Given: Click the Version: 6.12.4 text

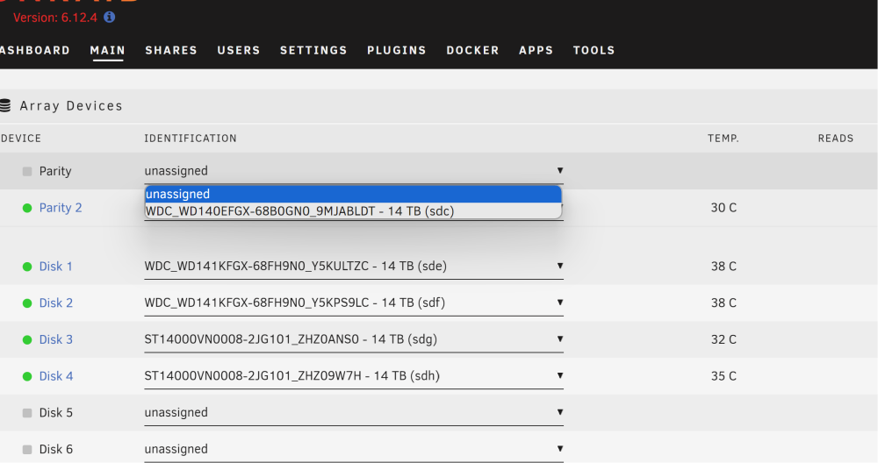Looking at the screenshot, I should tap(54, 18).
